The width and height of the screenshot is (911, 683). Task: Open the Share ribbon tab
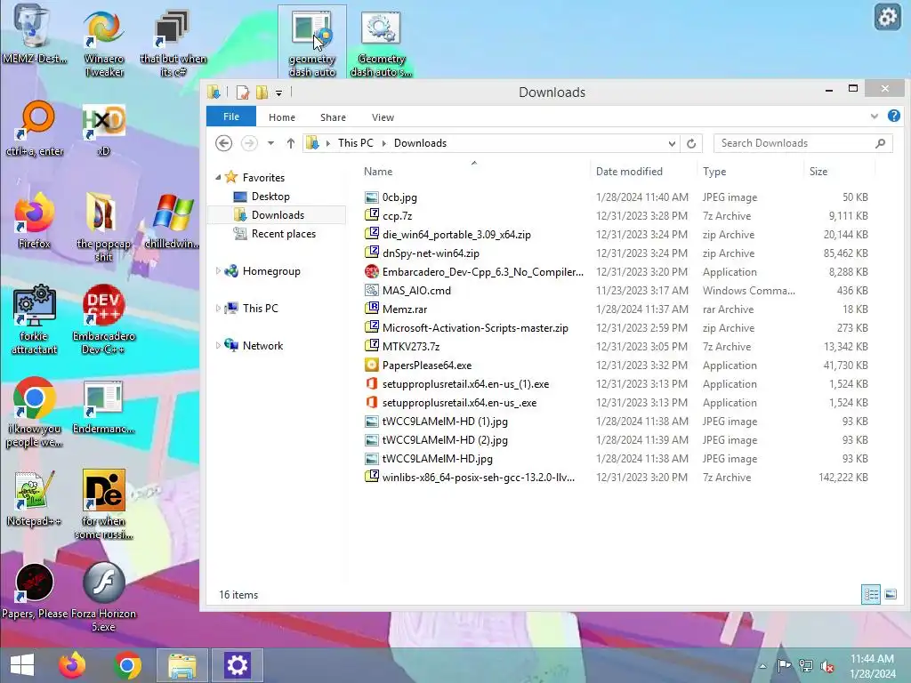(333, 117)
